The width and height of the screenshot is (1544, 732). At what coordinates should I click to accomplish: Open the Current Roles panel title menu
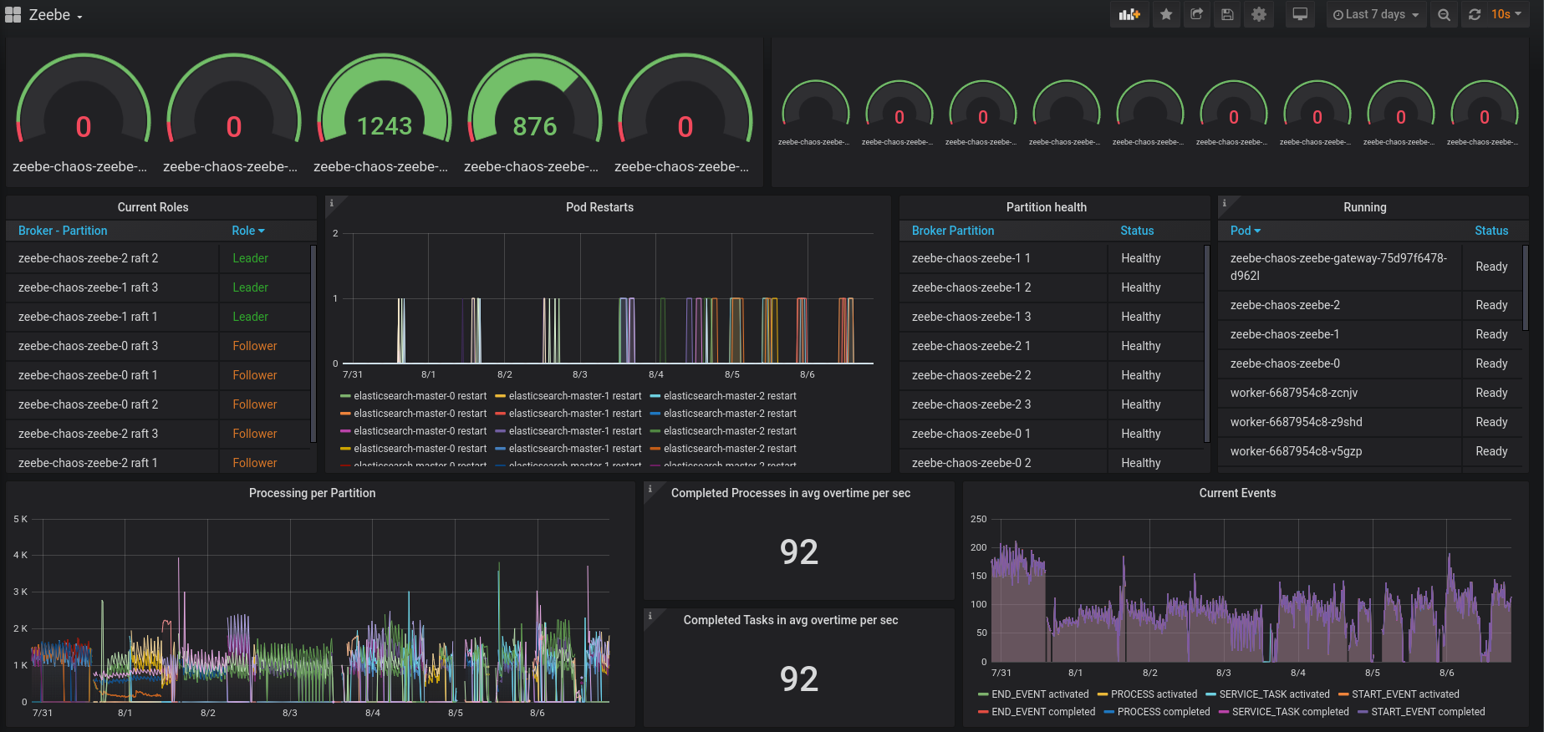(153, 207)
